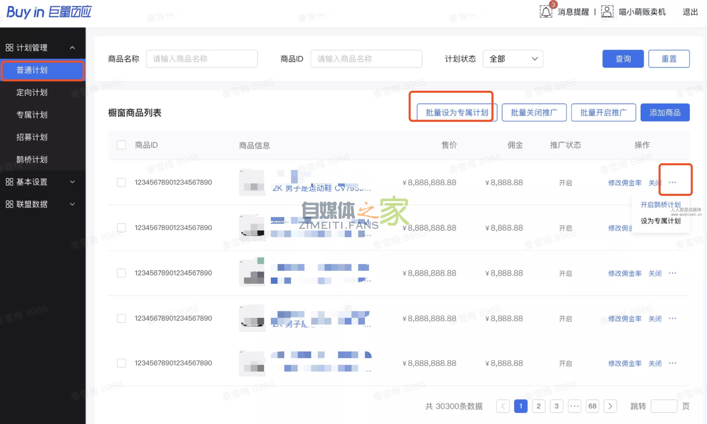The image size is (707, 424).
Task: Check the first product row checkbox
Action: click(x=121, y=182)
